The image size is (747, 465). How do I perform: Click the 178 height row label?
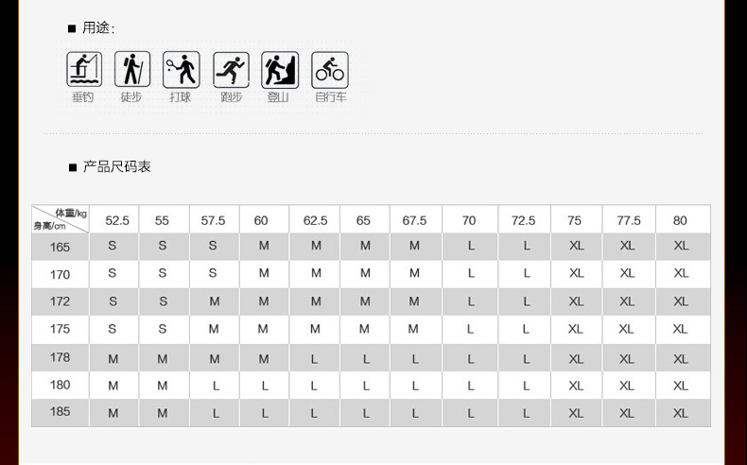tap(60, 357)
